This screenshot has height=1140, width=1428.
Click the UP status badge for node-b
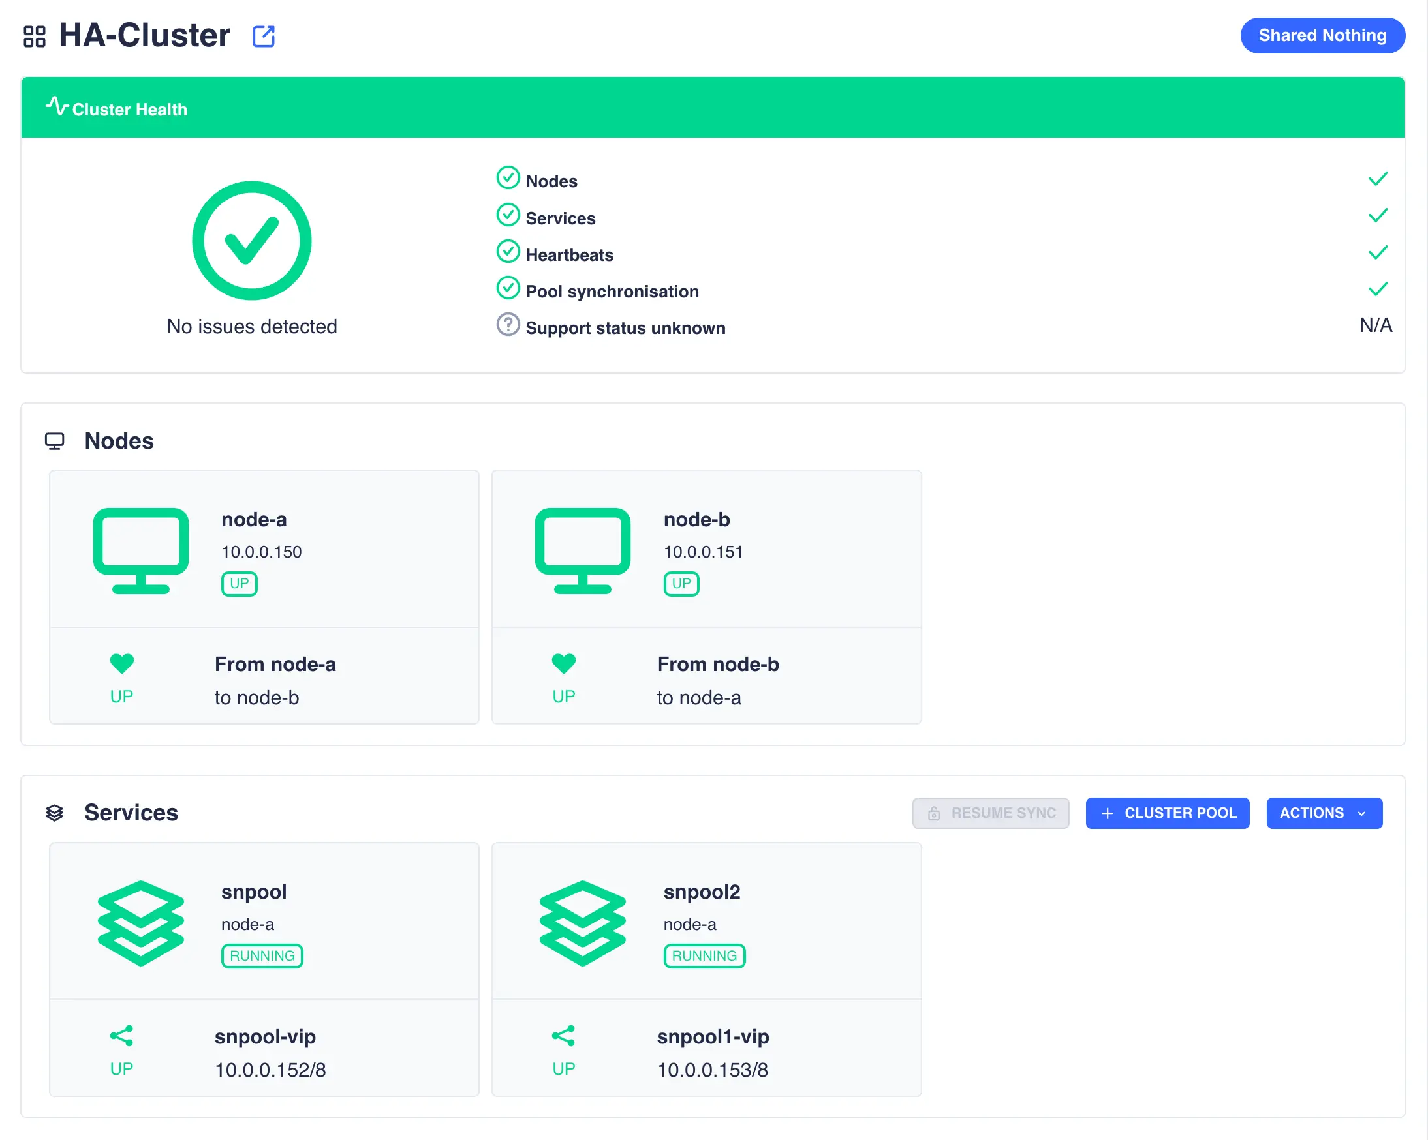681,583
